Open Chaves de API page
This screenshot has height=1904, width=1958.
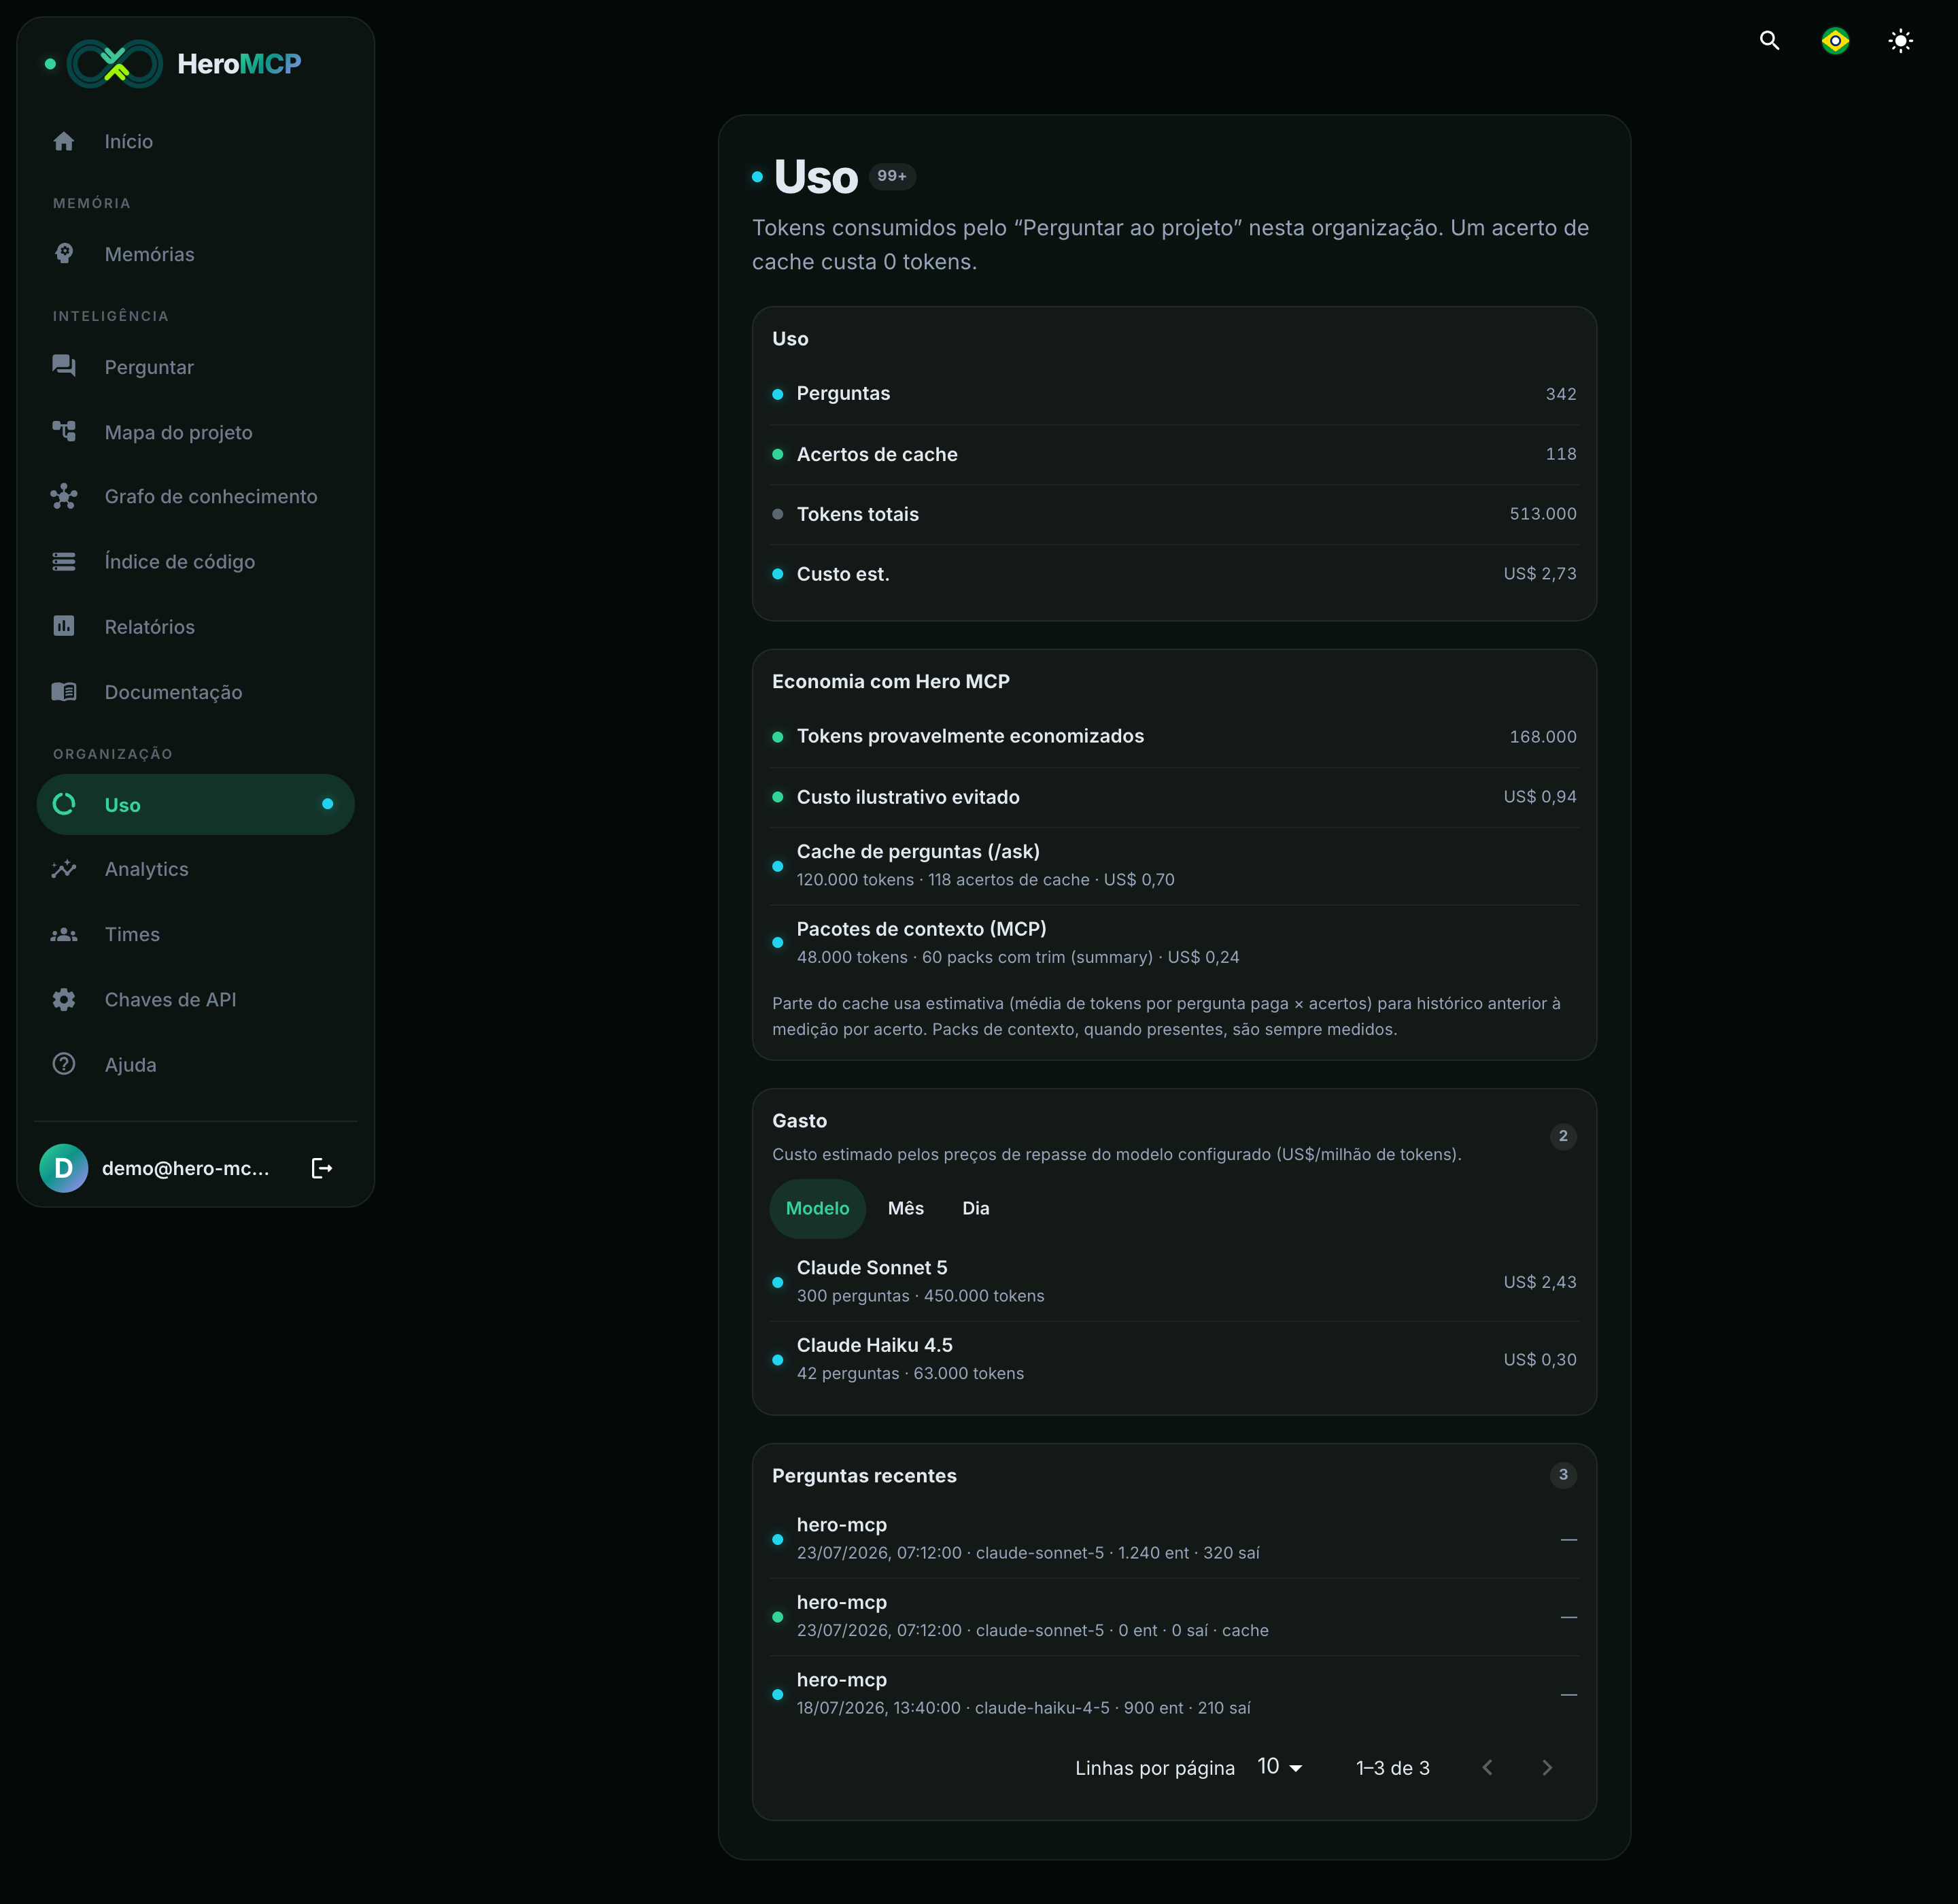[x=196, y=999]
